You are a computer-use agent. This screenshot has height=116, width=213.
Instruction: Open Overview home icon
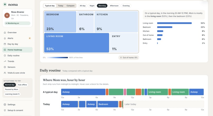(5, 32)
